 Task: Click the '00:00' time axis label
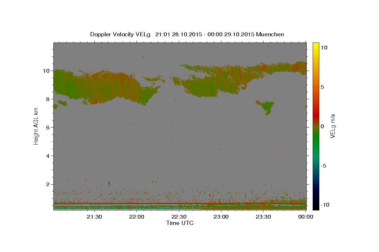306,217
